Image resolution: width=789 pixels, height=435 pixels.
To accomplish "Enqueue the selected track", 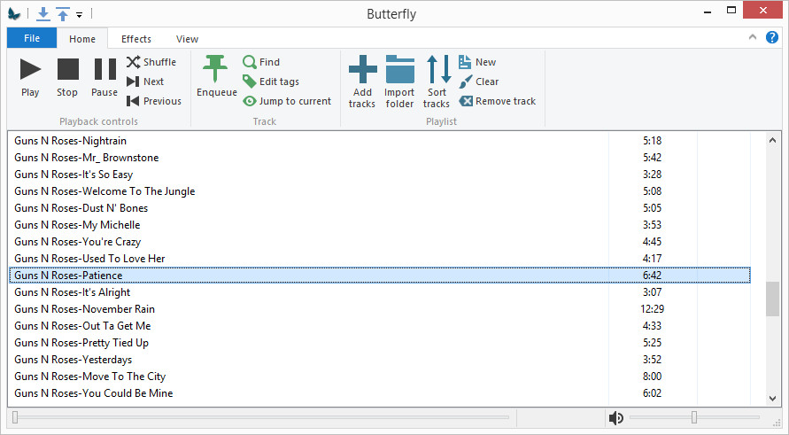I will 216,77.
